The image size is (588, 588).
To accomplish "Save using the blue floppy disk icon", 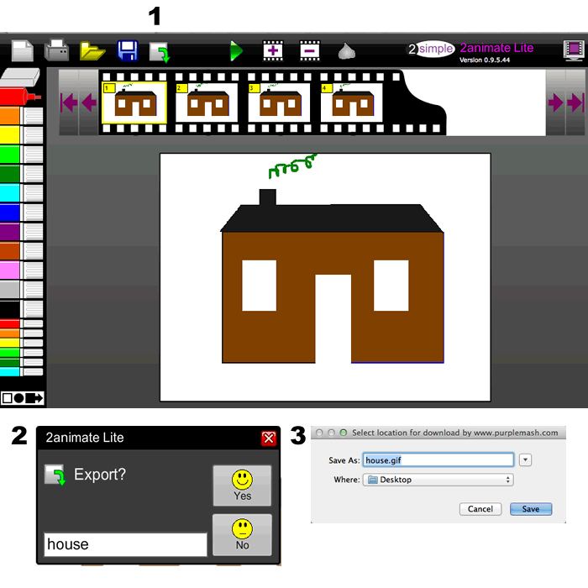I will (128, 50).
